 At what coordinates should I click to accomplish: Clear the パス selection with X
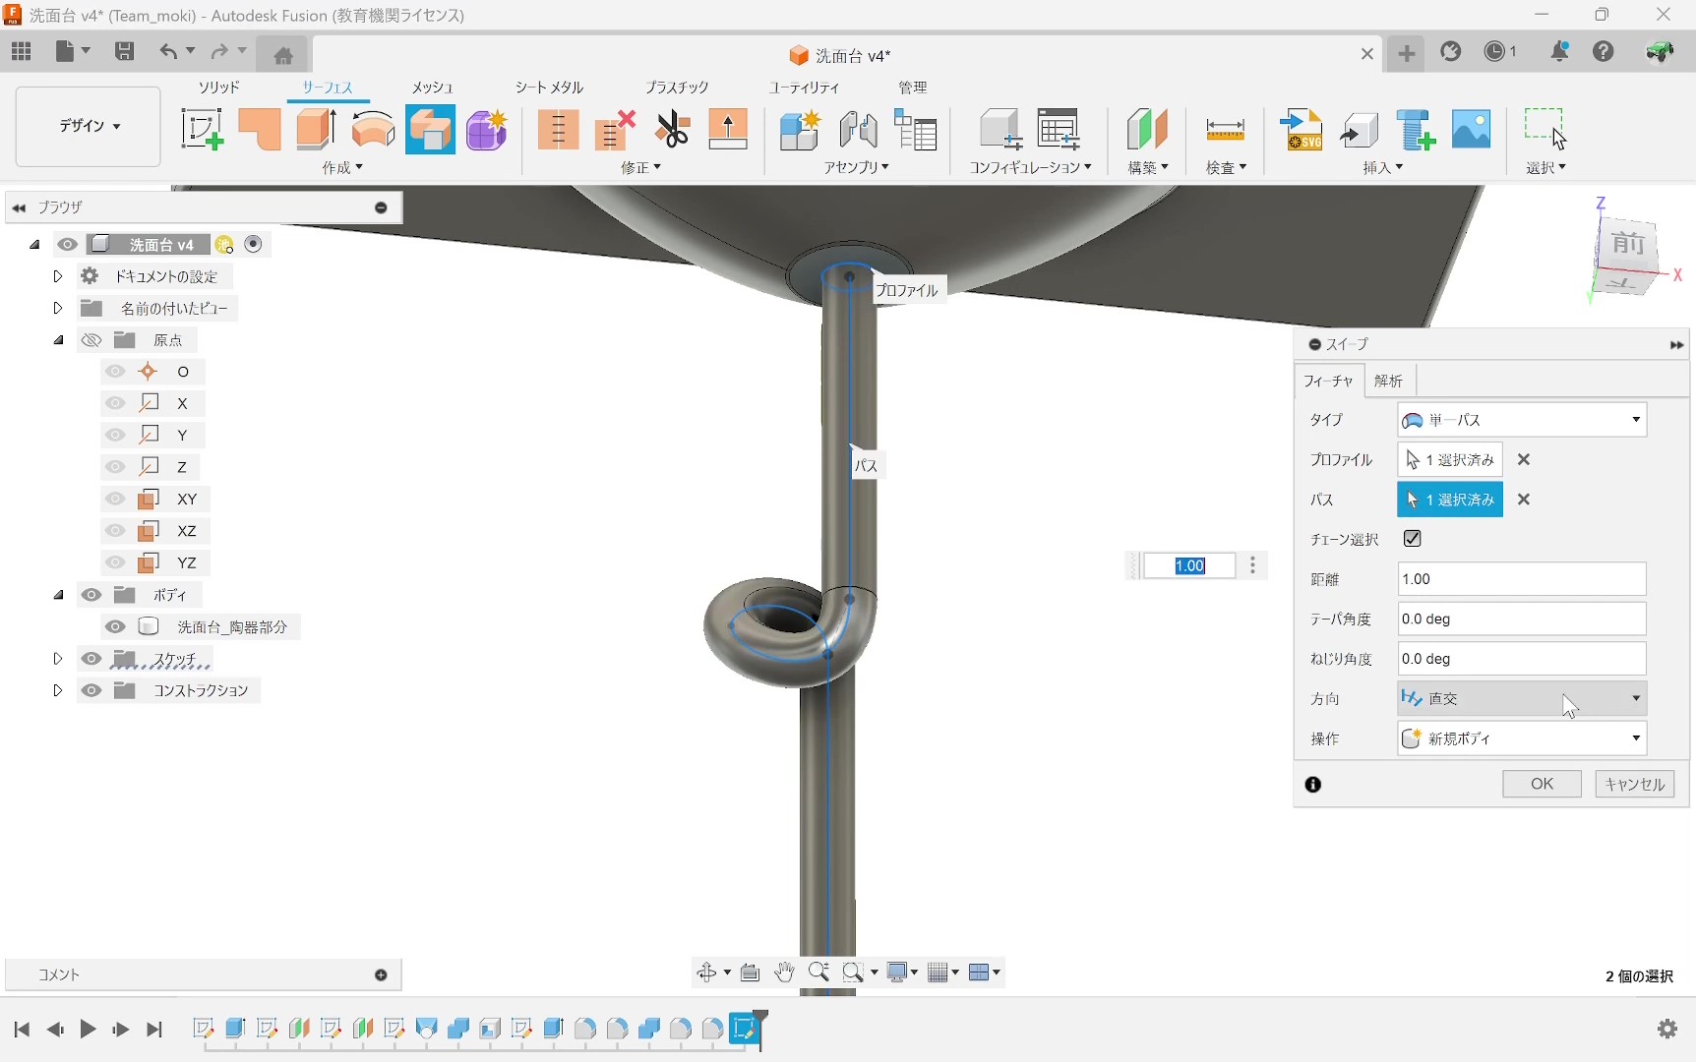(x=1524, y=500)
